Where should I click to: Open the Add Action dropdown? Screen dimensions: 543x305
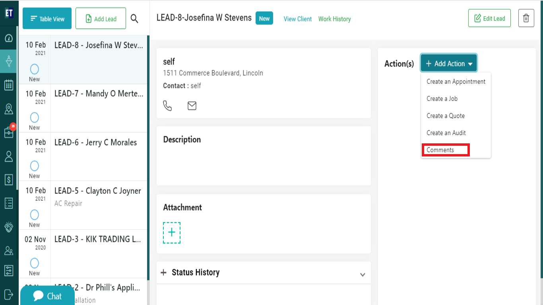(449, 64)
